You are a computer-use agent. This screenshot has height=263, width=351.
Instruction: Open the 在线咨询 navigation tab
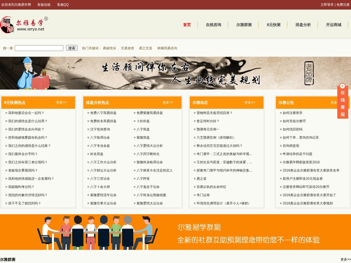pyautogui.click(x=213, y=25)
